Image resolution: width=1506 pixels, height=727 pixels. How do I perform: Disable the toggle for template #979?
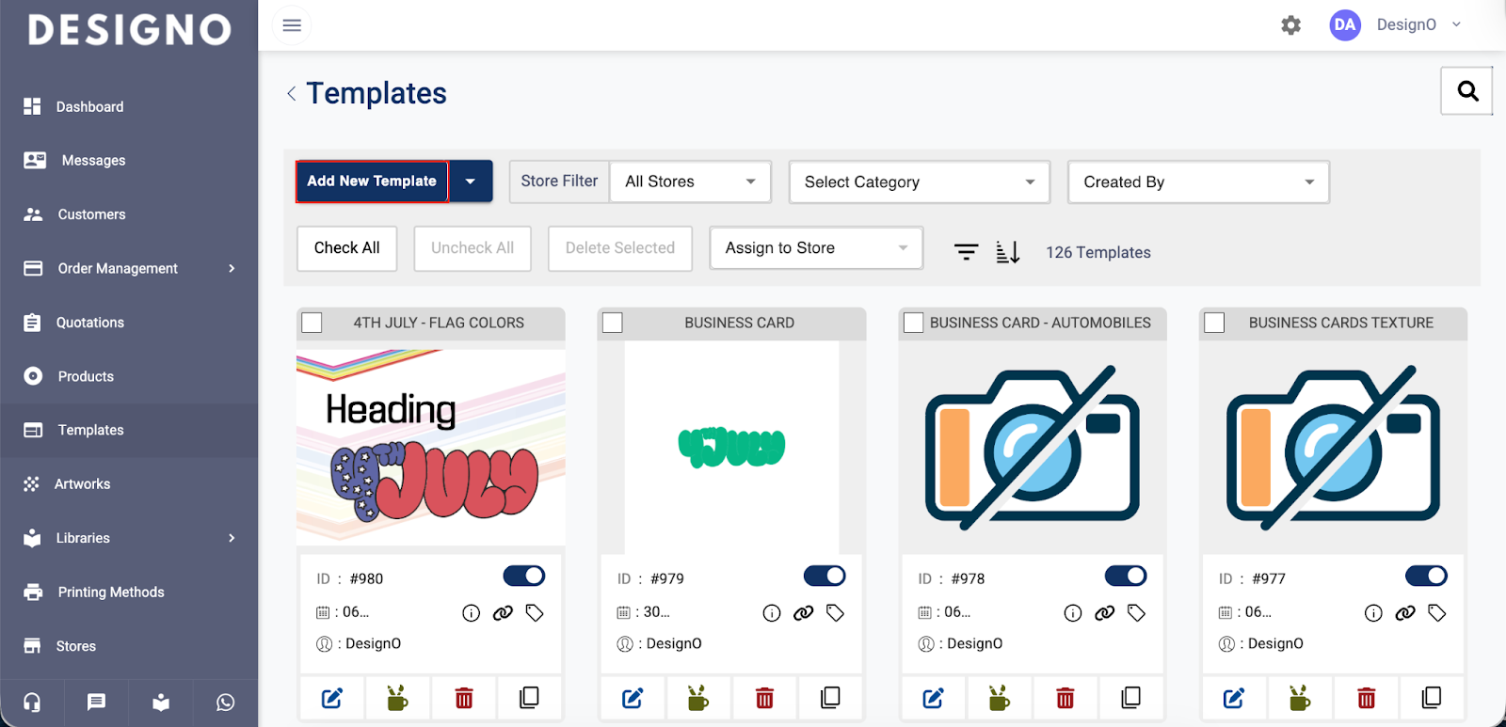825,576
